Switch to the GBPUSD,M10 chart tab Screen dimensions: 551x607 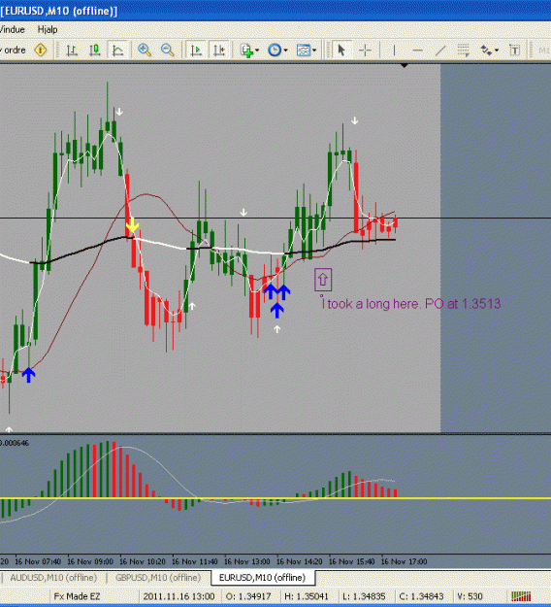(158, 578)
